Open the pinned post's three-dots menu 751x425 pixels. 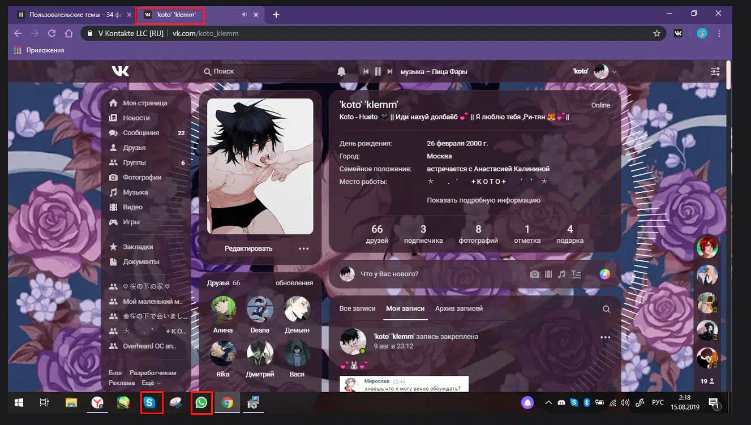[605, 337]
